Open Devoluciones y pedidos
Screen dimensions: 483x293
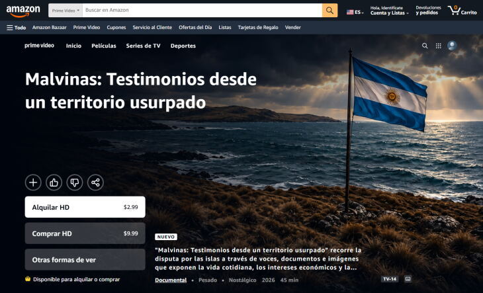[428, 10]
